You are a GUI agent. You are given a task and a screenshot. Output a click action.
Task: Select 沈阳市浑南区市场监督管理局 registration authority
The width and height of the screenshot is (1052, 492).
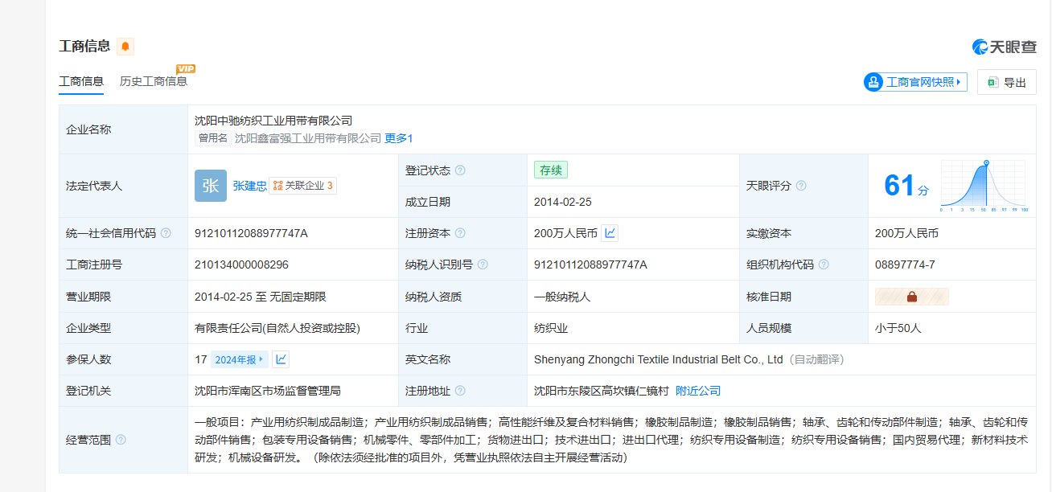tap(268, 391)
